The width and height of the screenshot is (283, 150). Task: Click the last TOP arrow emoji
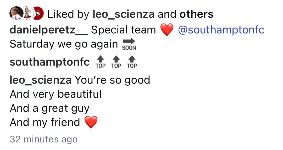[x=132, y=62]
